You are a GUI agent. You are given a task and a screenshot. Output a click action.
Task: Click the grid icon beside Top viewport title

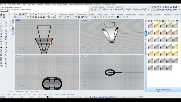(13, 20)
